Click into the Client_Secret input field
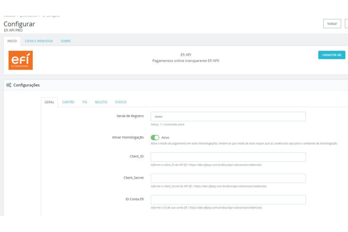The image size is (348, 232). (x=228, y=178)
